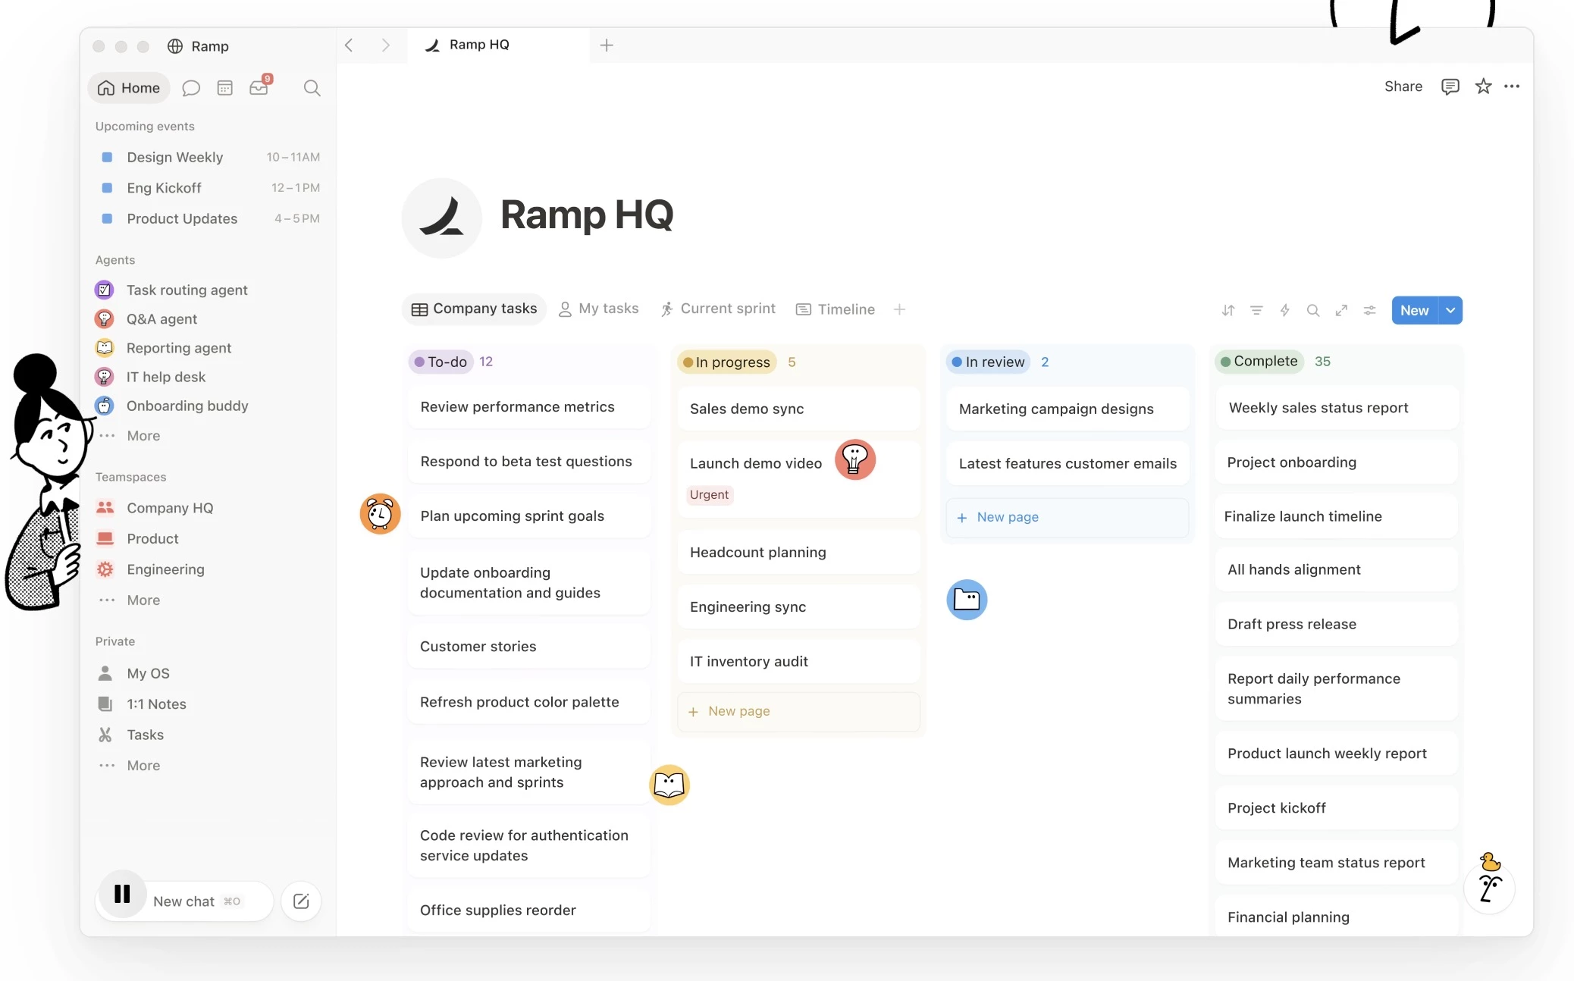
Task: Open dropdown arrow on the New button
Action: pos(1450,310)
